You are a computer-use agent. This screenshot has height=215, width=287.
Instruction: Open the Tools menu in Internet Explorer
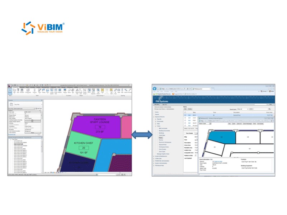172,91
